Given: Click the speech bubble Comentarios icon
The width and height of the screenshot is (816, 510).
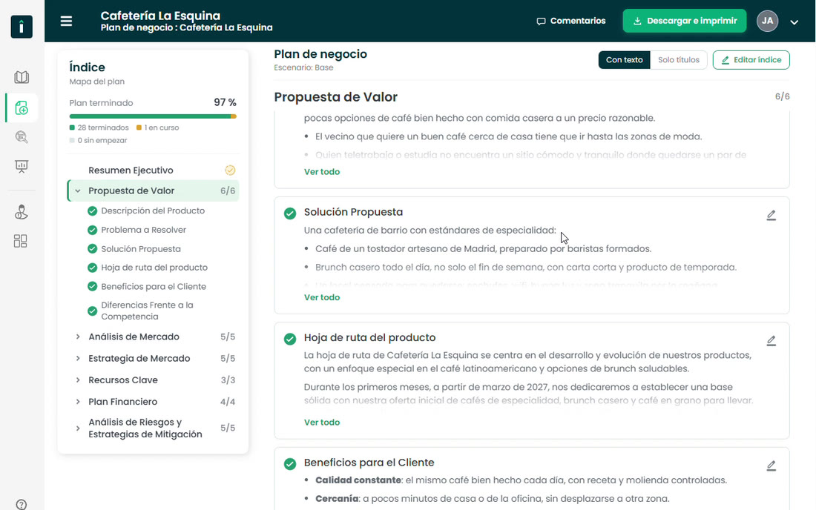Looking at the screenshot, I should (x=542, y=21).
